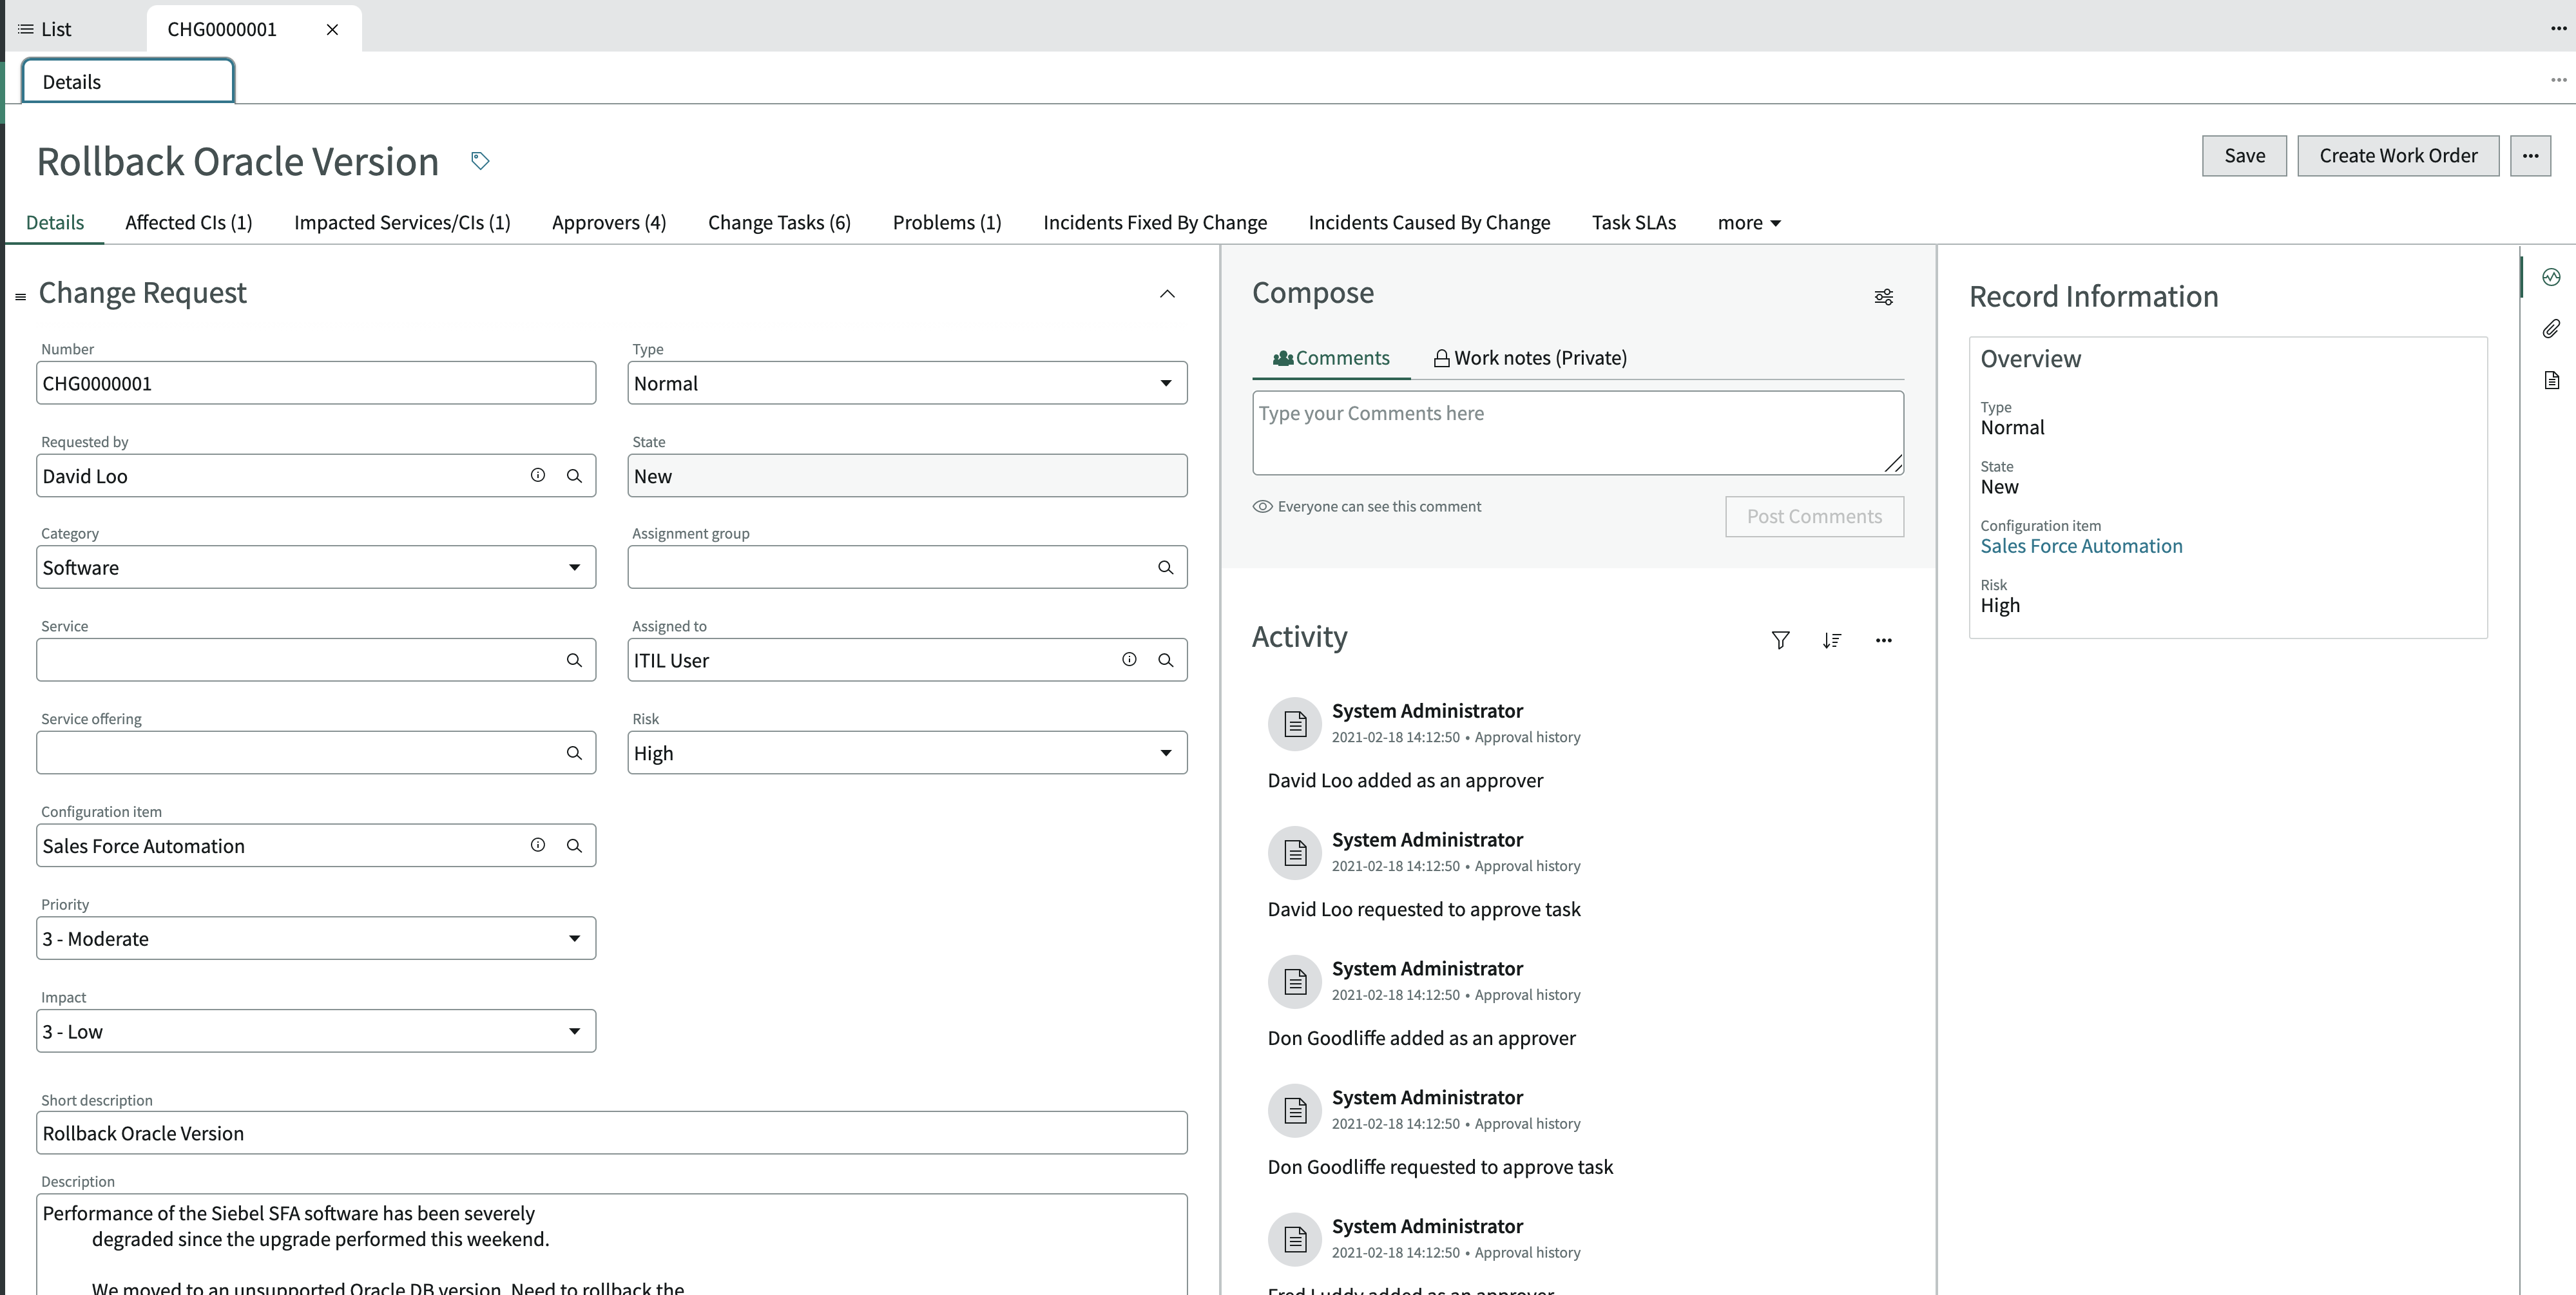Open the List hamburger icon tab

[x=45, y=29]
